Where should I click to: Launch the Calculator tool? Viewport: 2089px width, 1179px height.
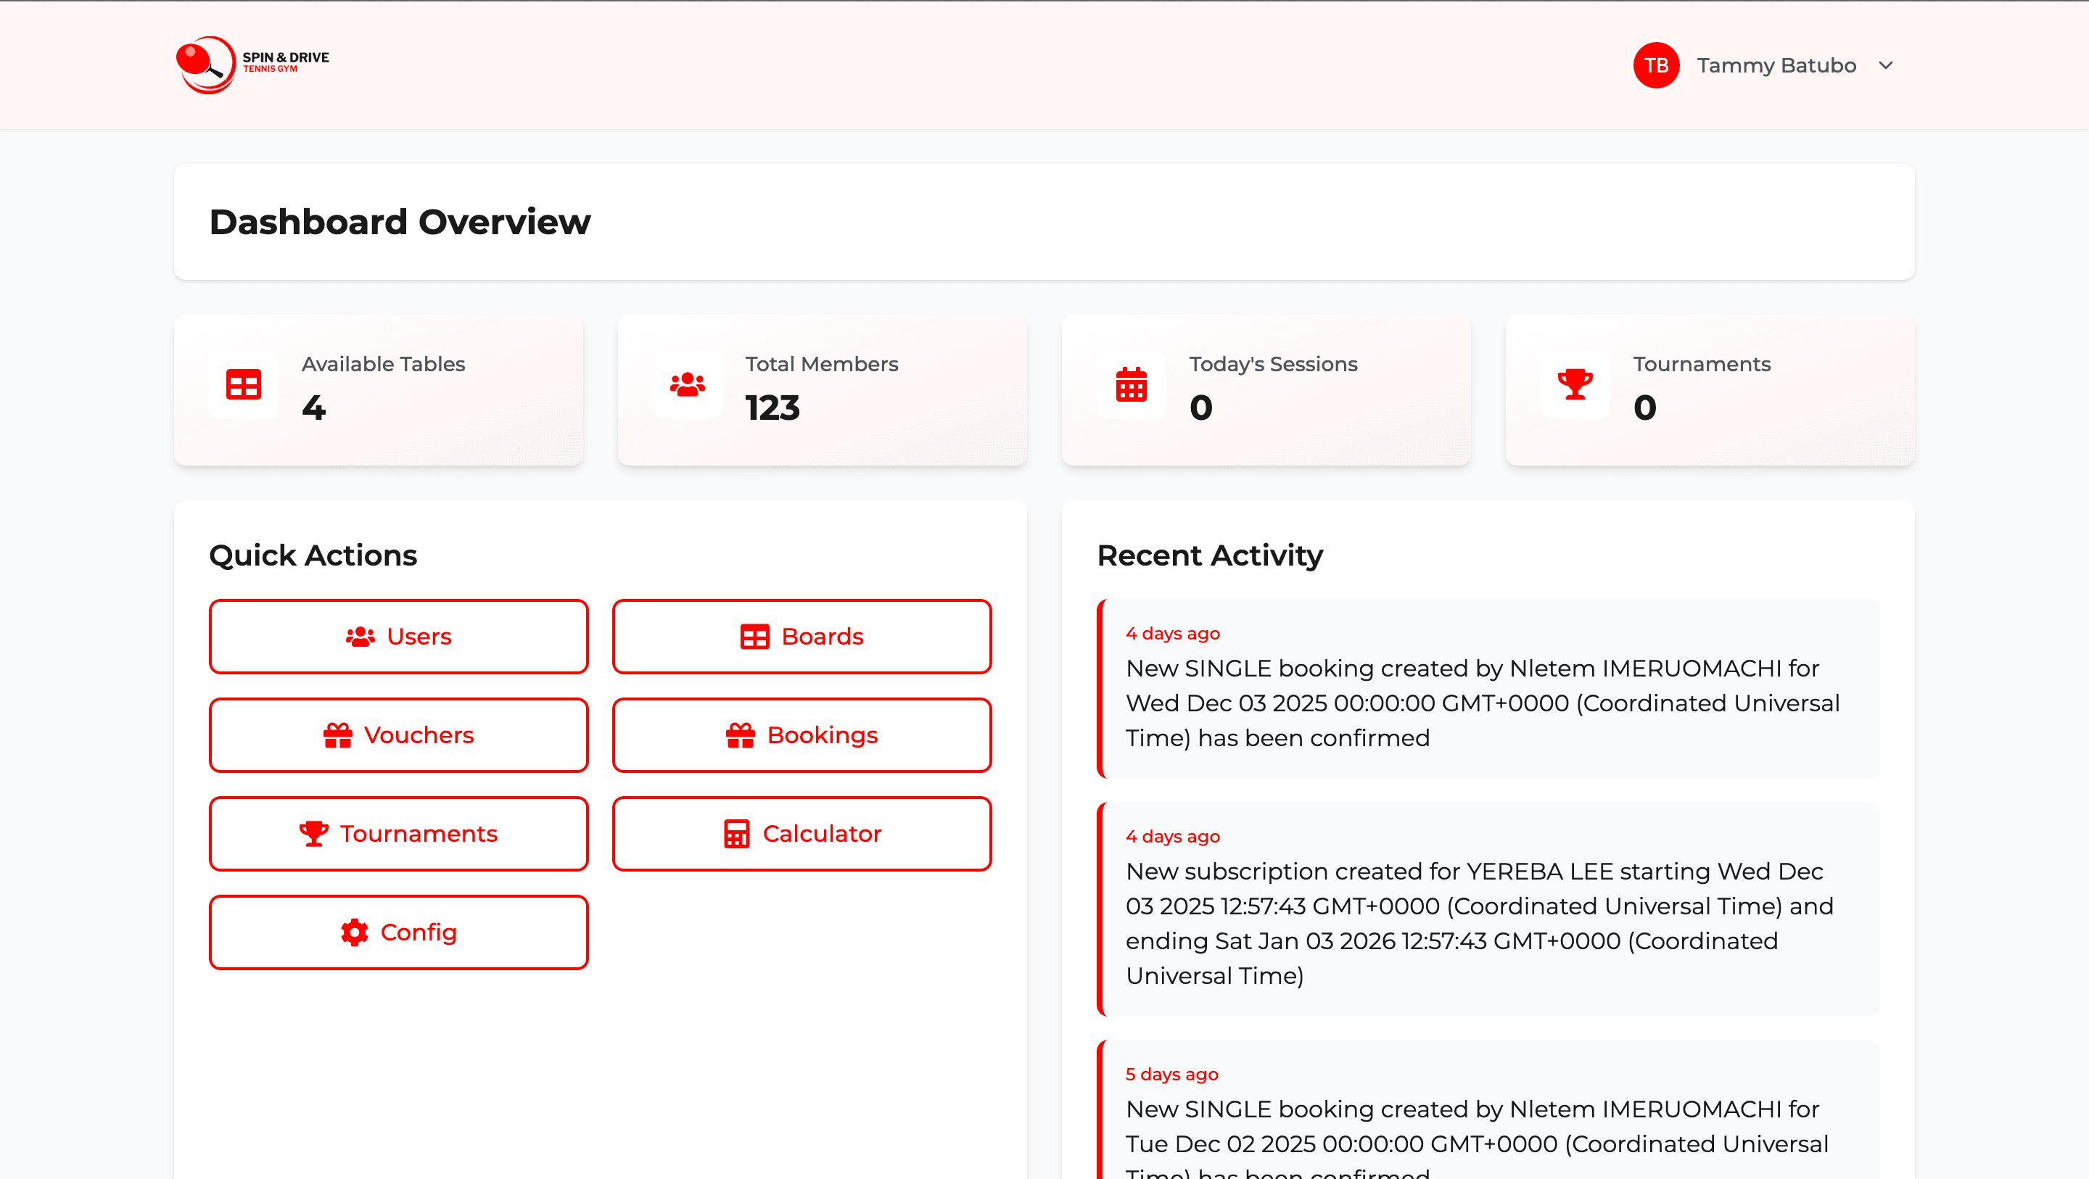tap(802, 834)
